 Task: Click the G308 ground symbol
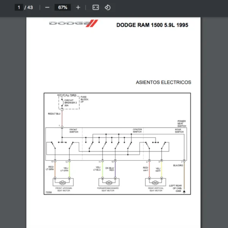[x=184, y=192]
